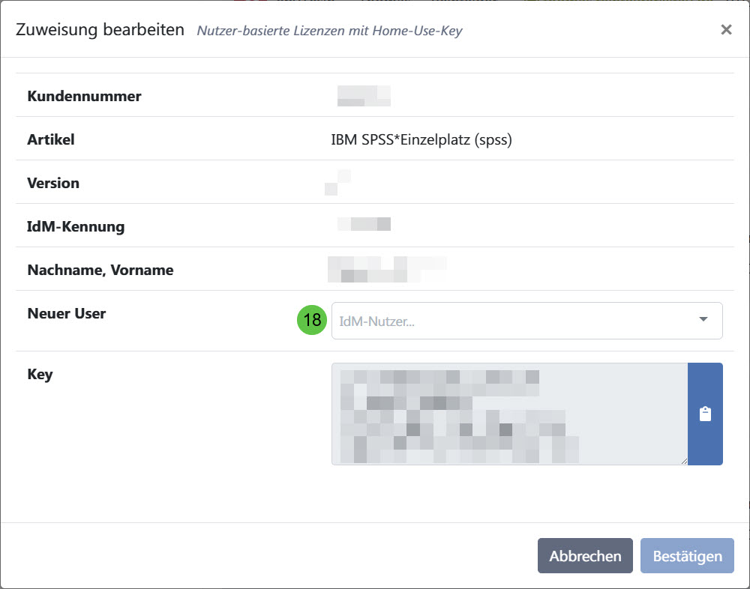Click the Key field label
750x589 pixels.
(x=40, y=374)
